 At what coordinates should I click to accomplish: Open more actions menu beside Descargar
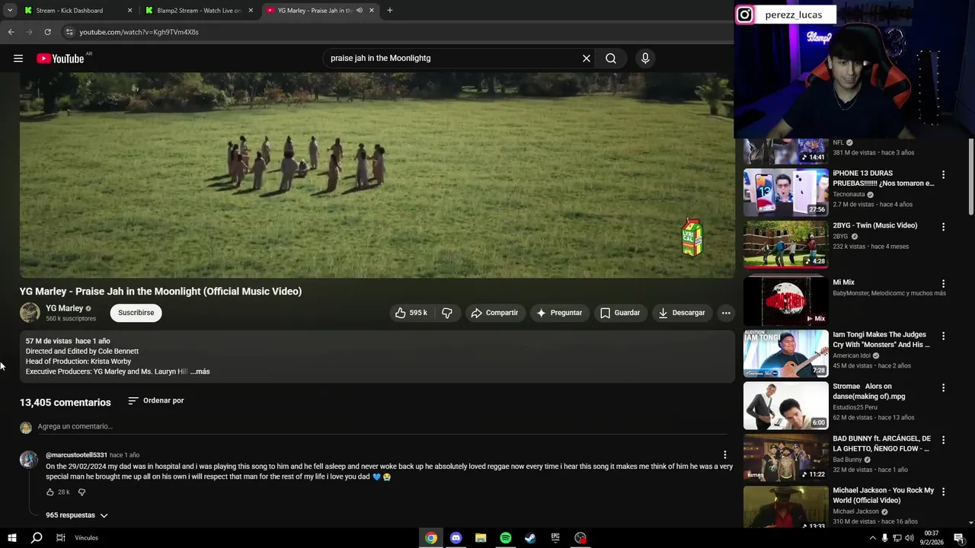point(726,313)
